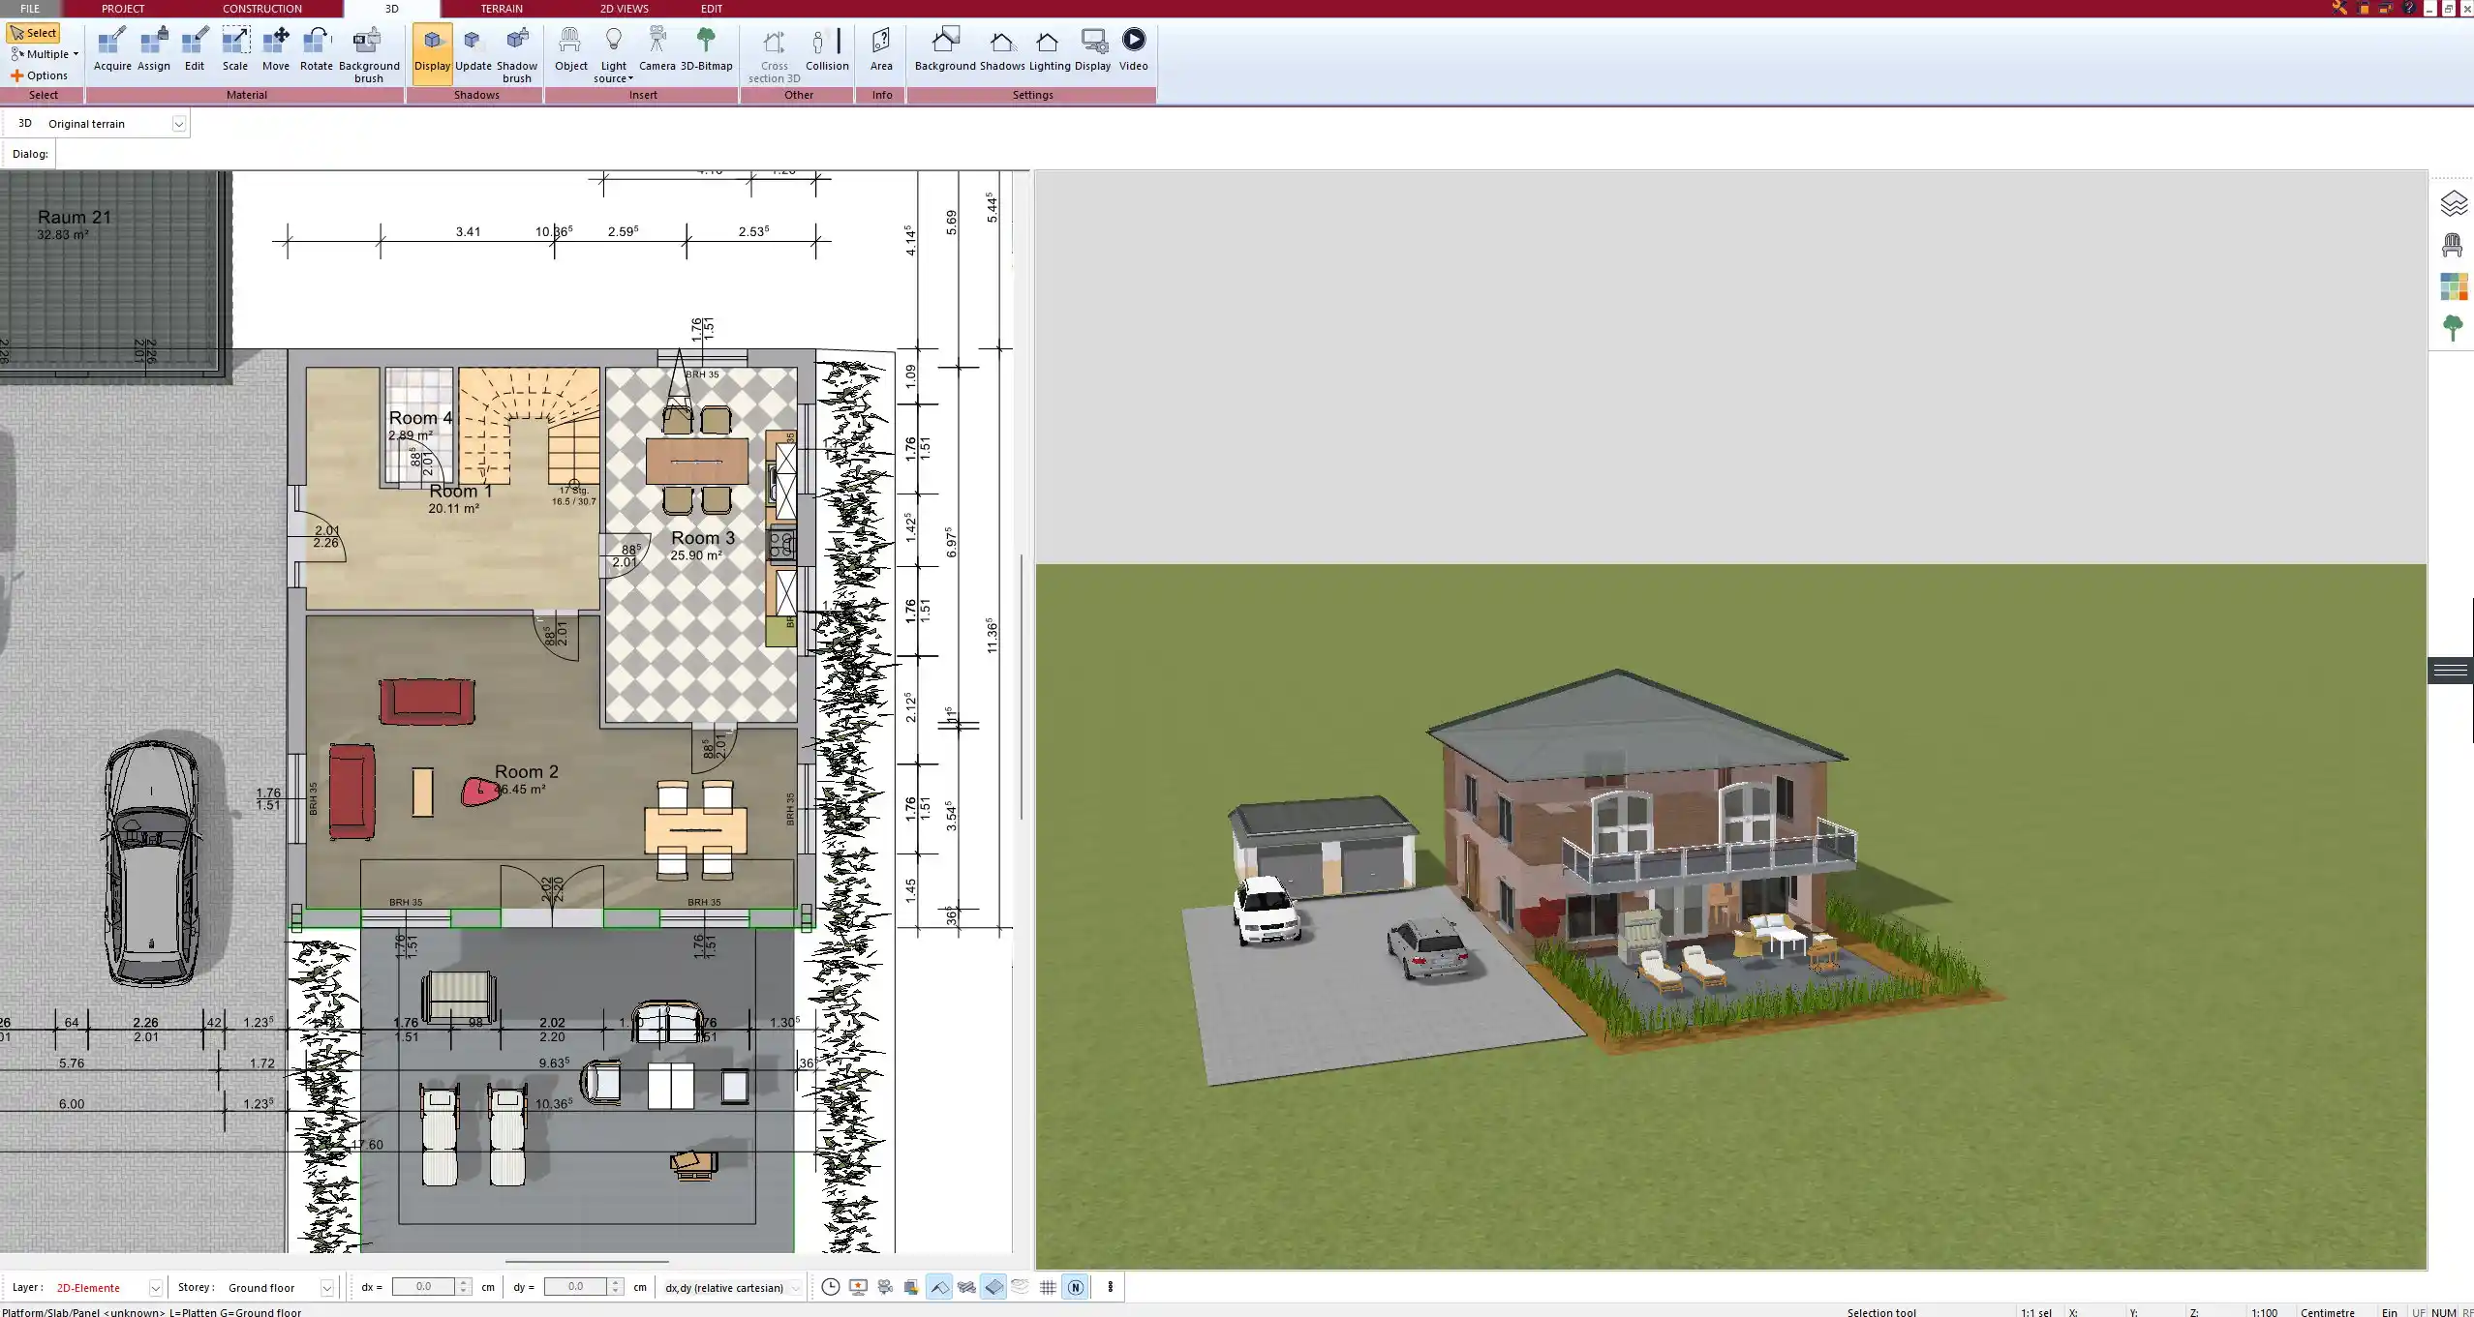The width and height of the screenshot is (2474, 1317).
Task: Click the dx value input field
Action: pos(423,1287)
